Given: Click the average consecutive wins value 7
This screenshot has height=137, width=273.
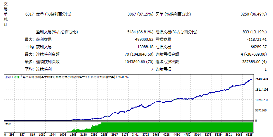Looking at the screenshot, I should click(x=152, y=69).
